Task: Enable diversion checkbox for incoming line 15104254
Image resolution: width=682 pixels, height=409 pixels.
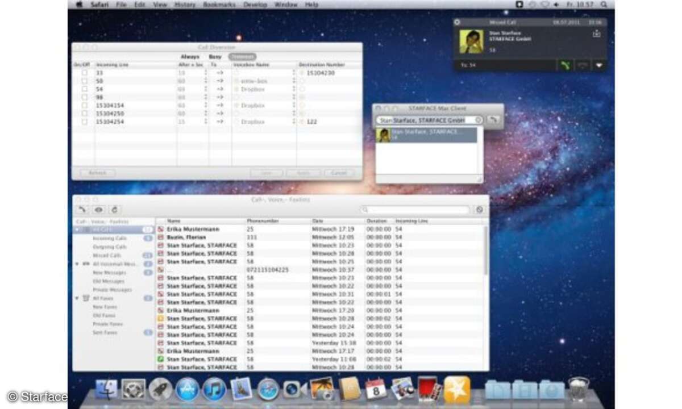Action: point(85,122)
